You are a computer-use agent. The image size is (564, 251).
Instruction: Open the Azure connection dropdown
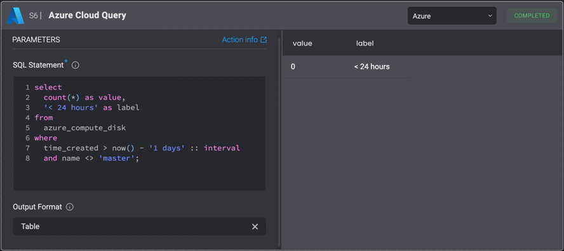[x=452, y=16]
